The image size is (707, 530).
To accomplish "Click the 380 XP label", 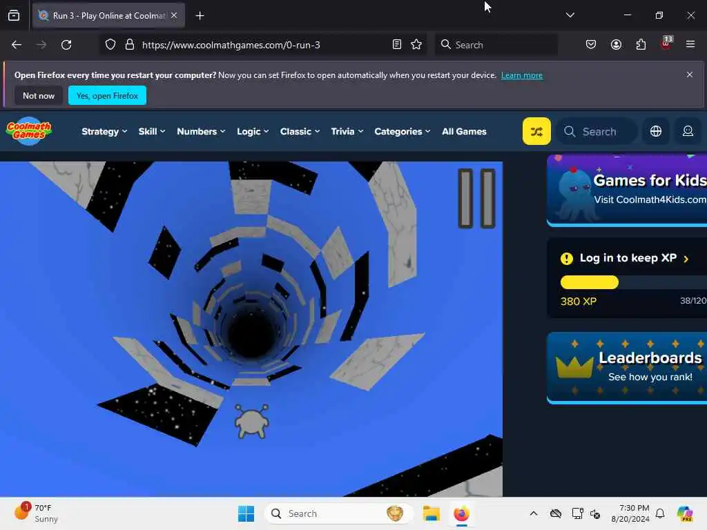I will click(579, 302).
